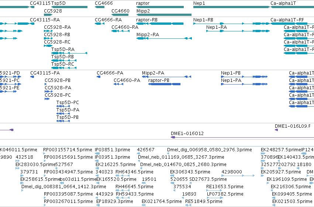Select the Nep1-RB transcript

232,24
